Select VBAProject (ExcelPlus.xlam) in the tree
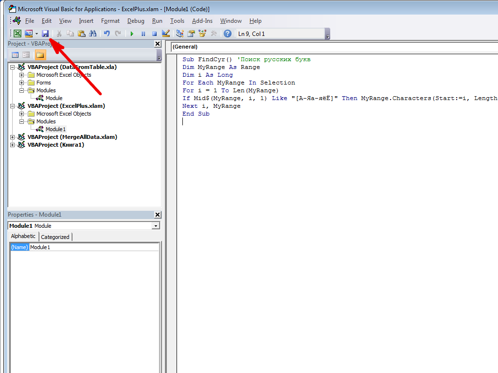Viewport: 498px width, 373px height. click(66, 106)
